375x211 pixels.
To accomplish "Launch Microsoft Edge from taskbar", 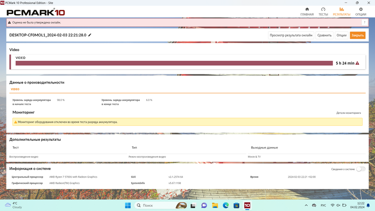I will [x=225, y=205].
